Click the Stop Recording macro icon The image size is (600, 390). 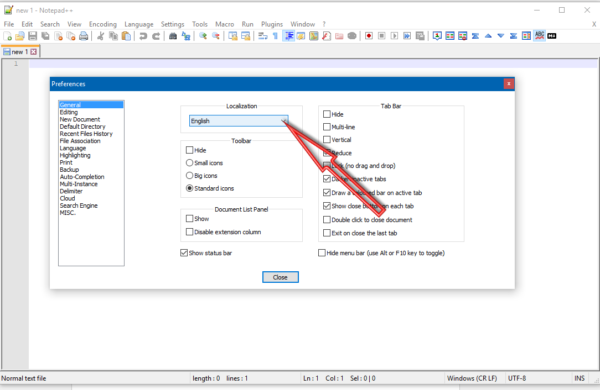[x=381, y=36]
